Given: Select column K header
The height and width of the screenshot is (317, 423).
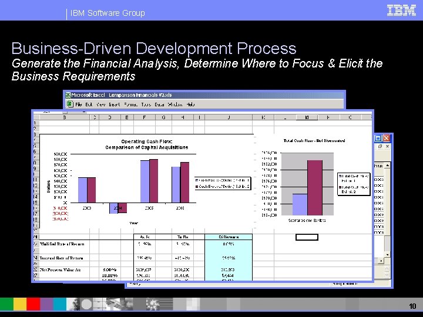Looking at the screenshot, I should [x=263, y=117].
